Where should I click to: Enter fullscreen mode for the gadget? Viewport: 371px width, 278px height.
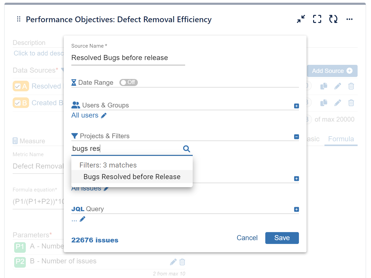click(x=317, y=19)
